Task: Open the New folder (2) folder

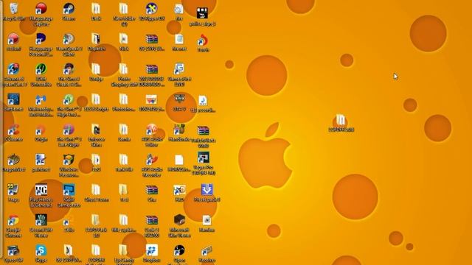Action: click(124, 14)
